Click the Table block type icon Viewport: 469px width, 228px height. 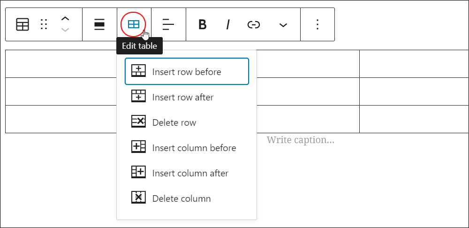23,24
